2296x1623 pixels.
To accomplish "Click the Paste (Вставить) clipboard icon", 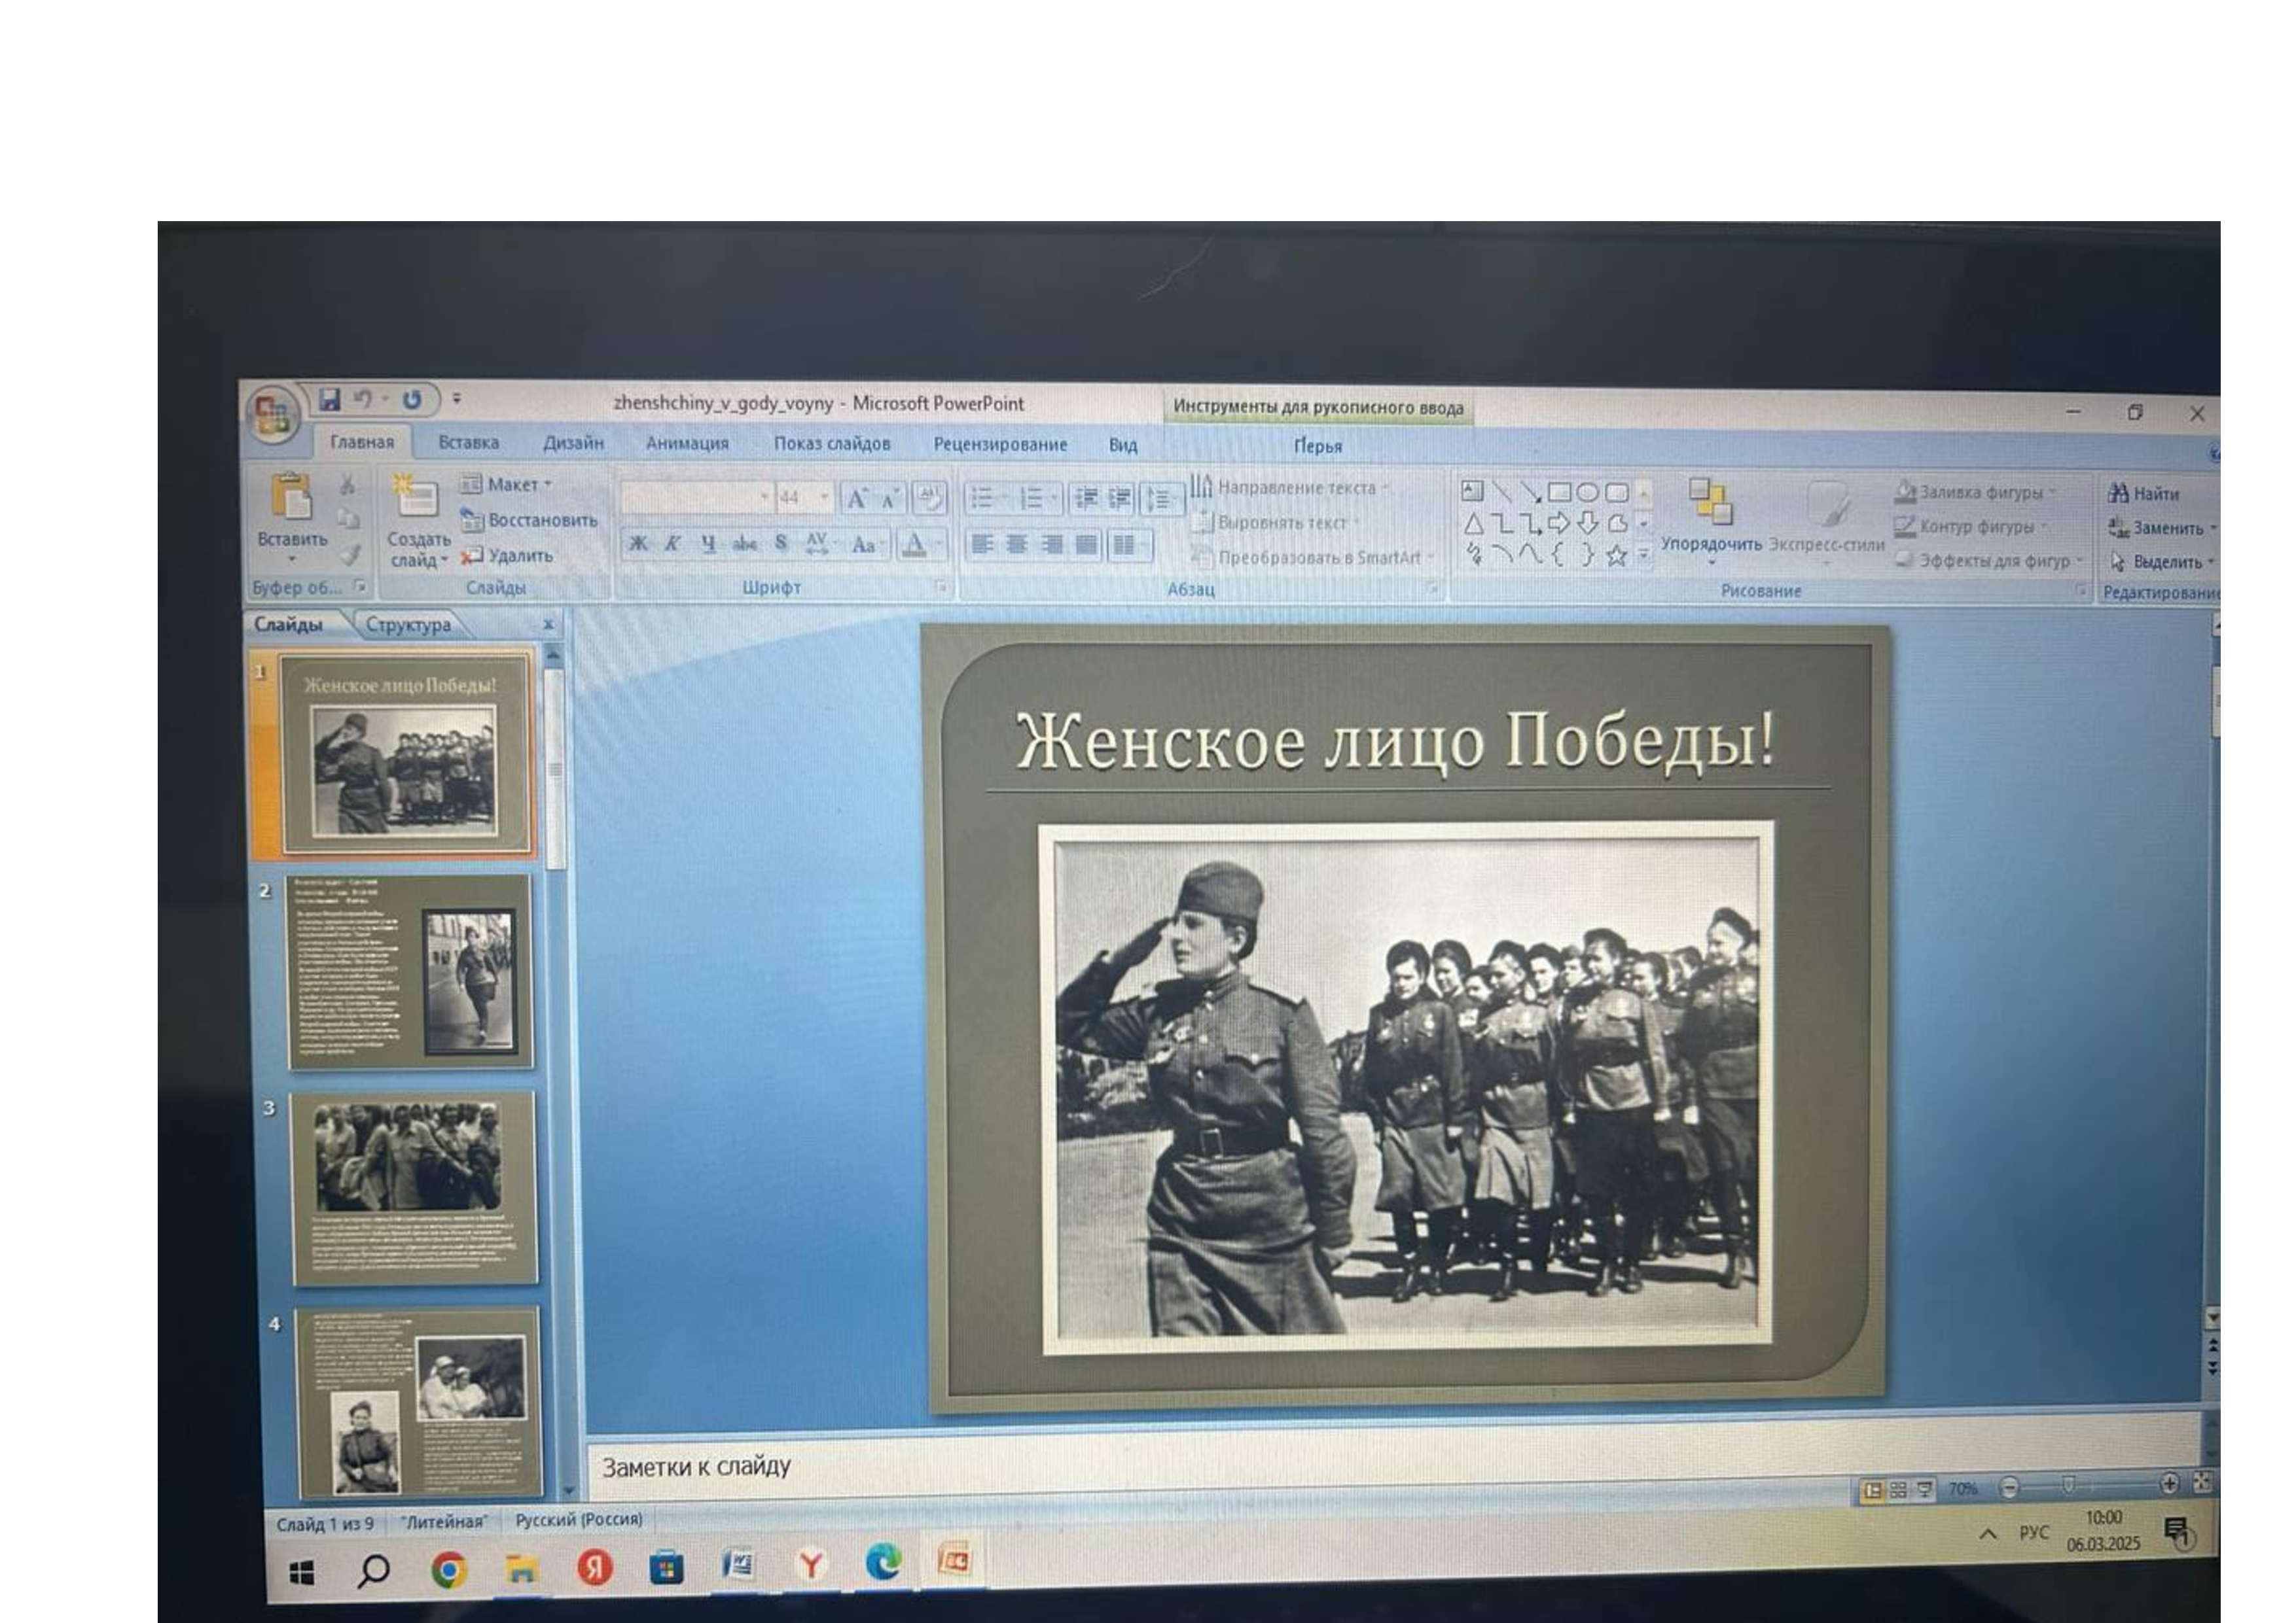I will 291,497.
